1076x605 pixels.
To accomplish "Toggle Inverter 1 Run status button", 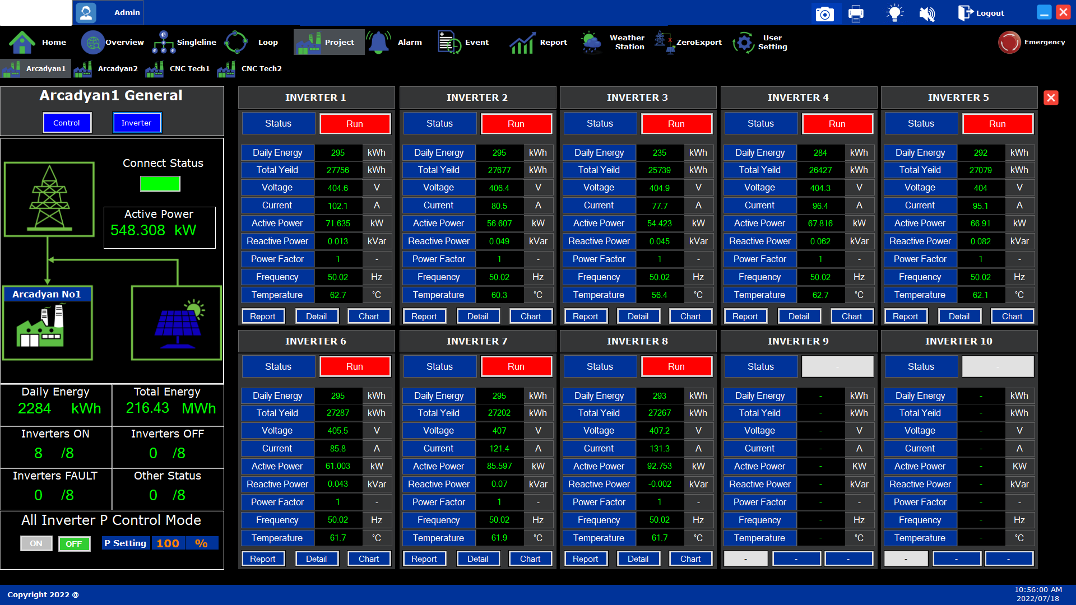I will click(354, 124).
